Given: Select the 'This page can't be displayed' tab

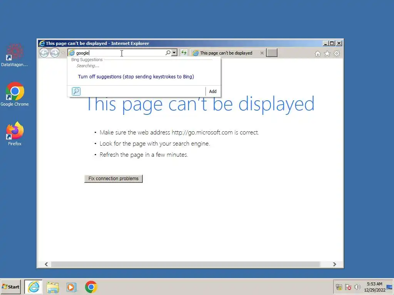Looking at the screenshot, I should point(226,53).
